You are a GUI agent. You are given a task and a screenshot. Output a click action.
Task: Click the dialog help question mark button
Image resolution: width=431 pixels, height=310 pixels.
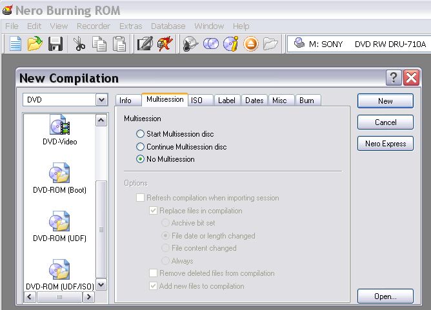coord(394,78)
